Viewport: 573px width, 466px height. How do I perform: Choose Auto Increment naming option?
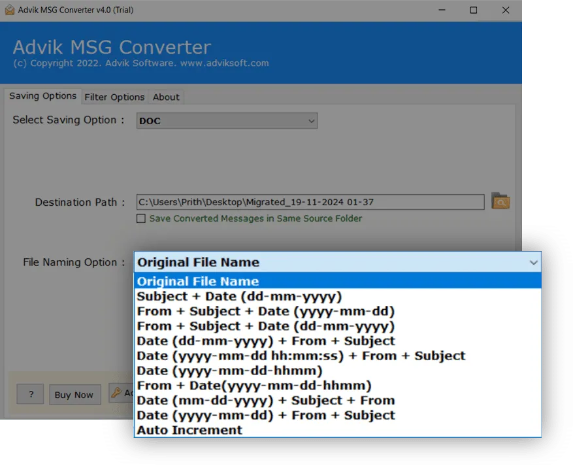coord(189,430)
